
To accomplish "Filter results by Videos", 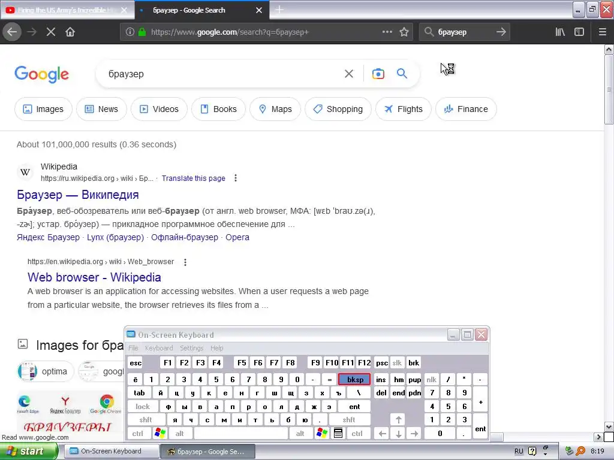I will pyautogui.click(x=159, y=109).
